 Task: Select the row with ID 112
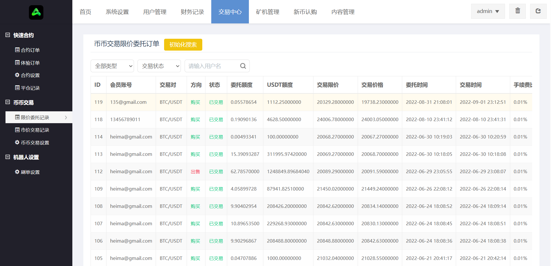pos(98,171)
